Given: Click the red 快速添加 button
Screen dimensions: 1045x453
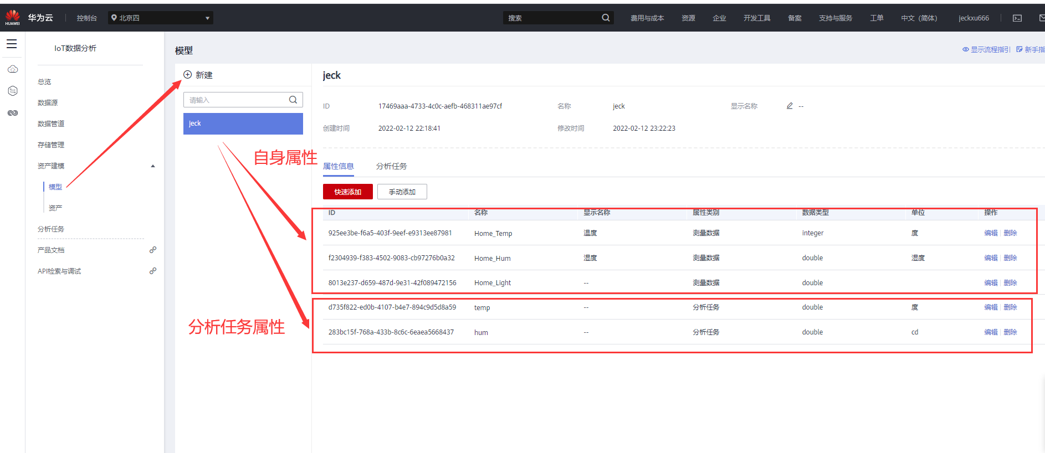Looking at the screenshot, I should pos(348,192).
